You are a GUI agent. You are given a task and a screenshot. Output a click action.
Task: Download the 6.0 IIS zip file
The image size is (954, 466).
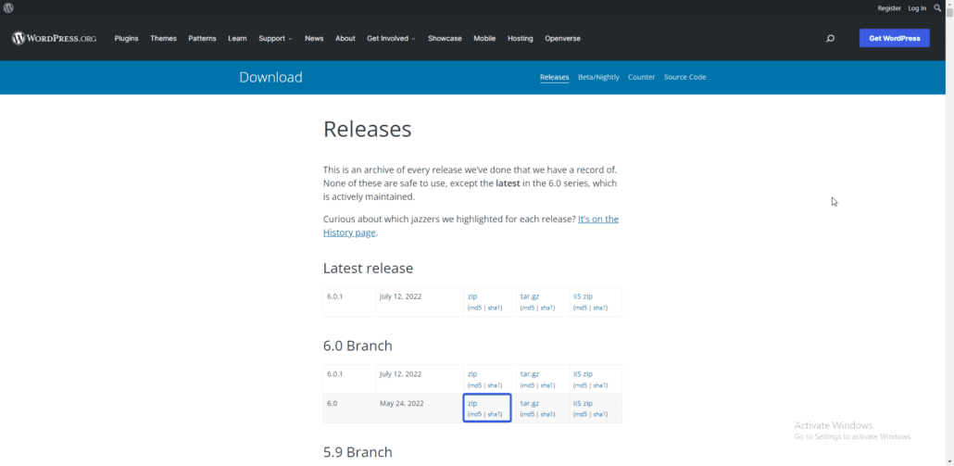(x=583, y=403)
